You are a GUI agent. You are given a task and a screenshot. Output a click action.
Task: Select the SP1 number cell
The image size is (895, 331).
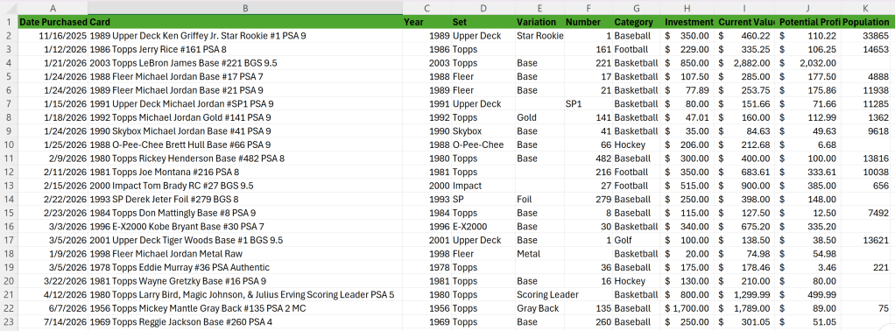click(x=588, y=104)
